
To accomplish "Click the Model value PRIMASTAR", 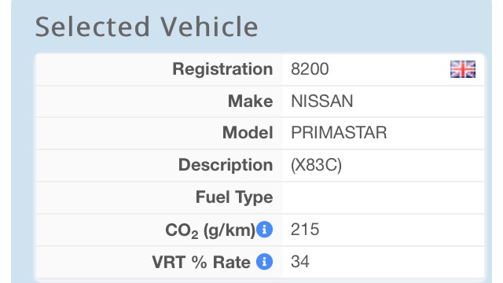I will tap(339, 133).
